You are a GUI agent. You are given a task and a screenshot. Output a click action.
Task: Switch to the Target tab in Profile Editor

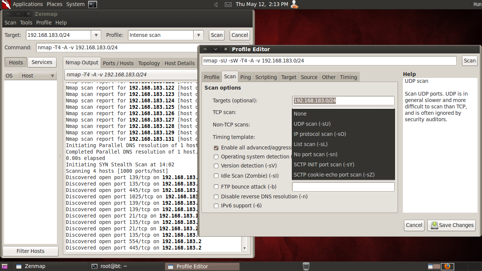click(289, 77)
